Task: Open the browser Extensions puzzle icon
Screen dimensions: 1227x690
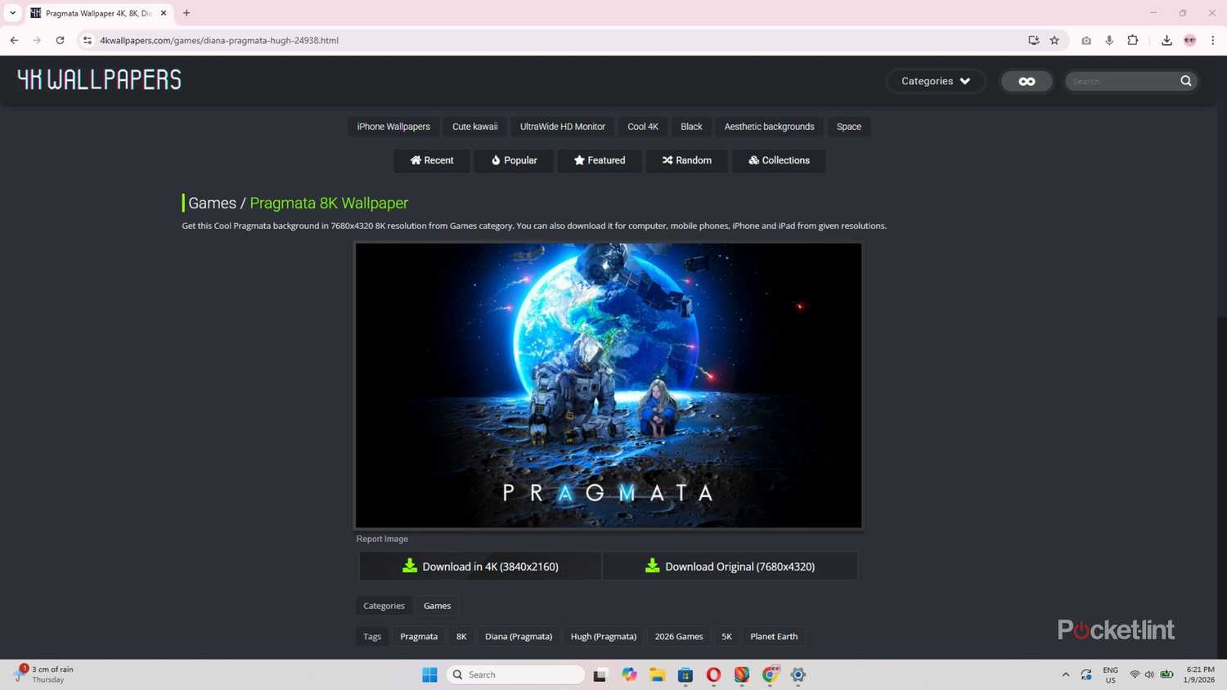Action: 1133,40
